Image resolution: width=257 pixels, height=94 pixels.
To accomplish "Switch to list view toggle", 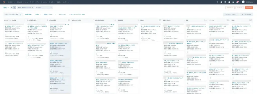I will (12, 7).
